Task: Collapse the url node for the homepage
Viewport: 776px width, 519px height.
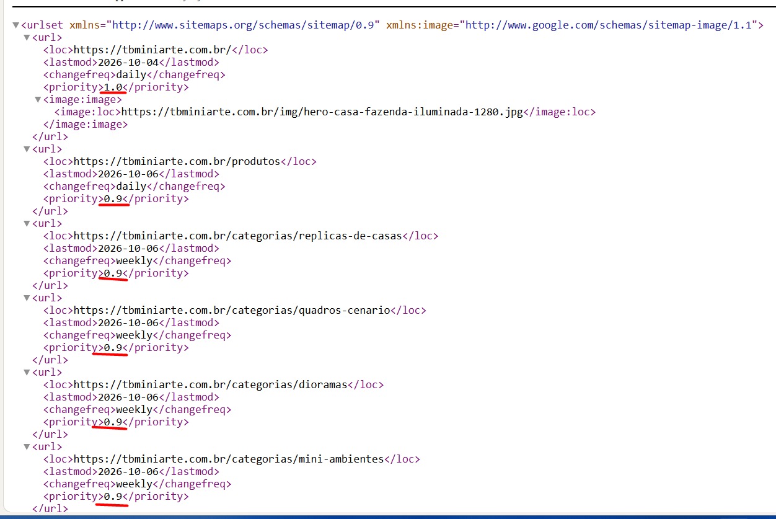Action: 27,38
